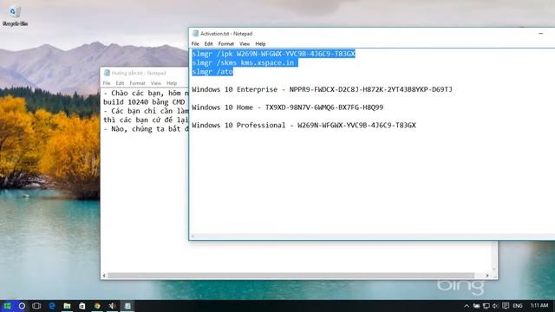The image size is (555, 312).
Task: Minimize the Activation.txt Notepad window
Action: [540, 34]
